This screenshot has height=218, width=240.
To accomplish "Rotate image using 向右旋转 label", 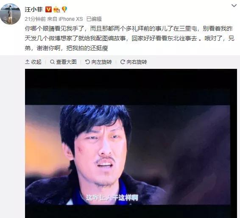I will tap(137, 62).
